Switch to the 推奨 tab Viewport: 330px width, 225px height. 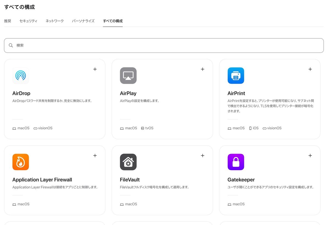tap(8, 21)
